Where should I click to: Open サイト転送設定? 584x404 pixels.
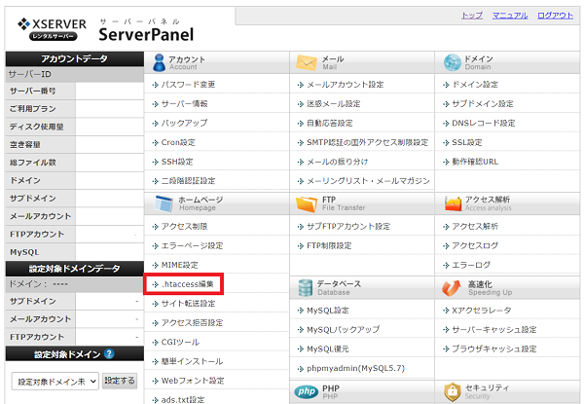coord(188,304)
